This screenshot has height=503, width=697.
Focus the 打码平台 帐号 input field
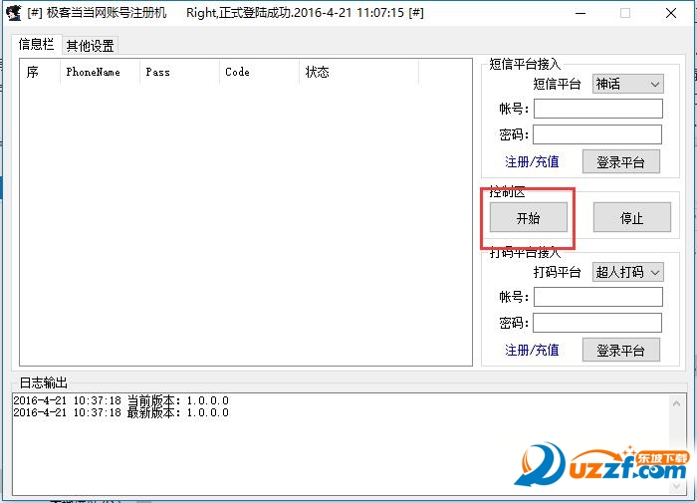[x=597, y=297]
